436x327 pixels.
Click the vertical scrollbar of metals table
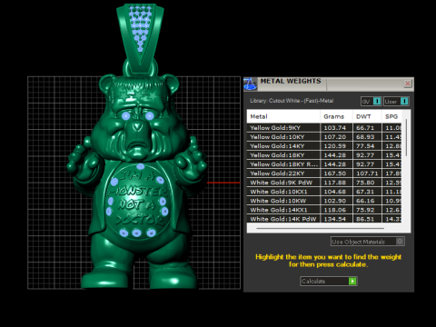[406, 138]
